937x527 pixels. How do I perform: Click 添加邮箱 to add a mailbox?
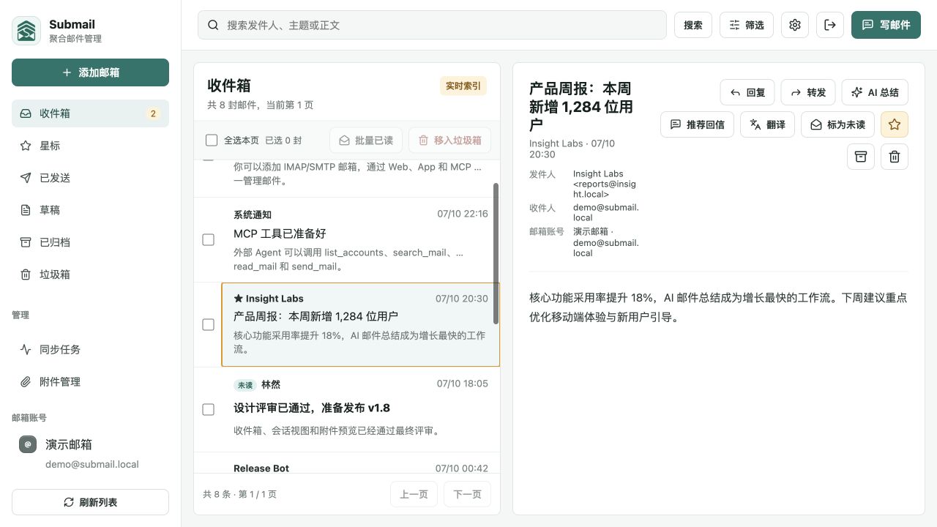tap(90, 72)
